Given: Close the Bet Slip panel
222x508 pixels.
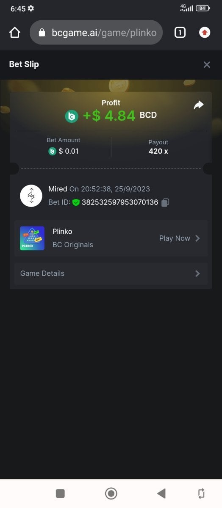Looking at the screenshot, I should pyautogui.click(x=207, y=65).
